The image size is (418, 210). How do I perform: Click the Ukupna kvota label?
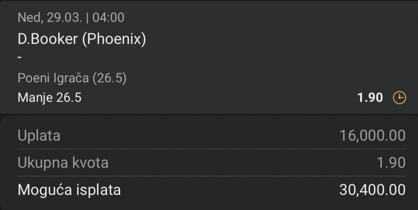(63, 163)
